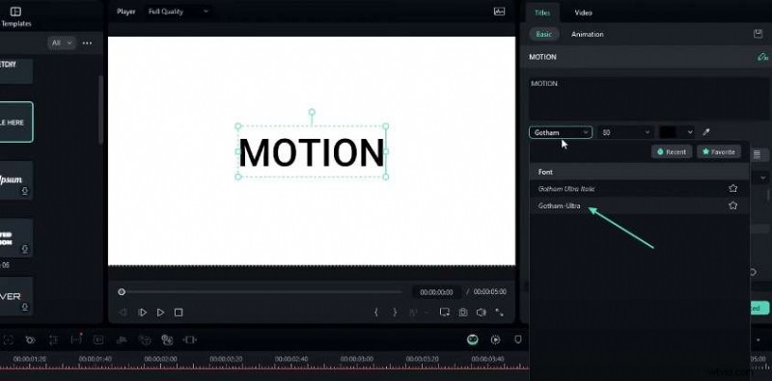Click the bracketed icon with red dot
Viewport: 772px width, 381px height.
point(76,339)
